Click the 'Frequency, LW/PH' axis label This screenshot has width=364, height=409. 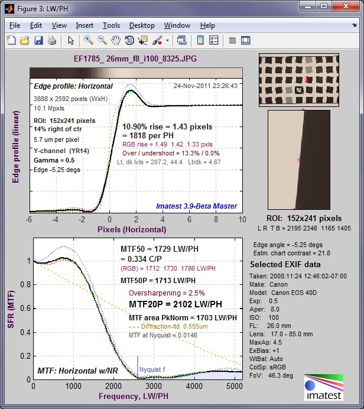(x=134, y=396)
